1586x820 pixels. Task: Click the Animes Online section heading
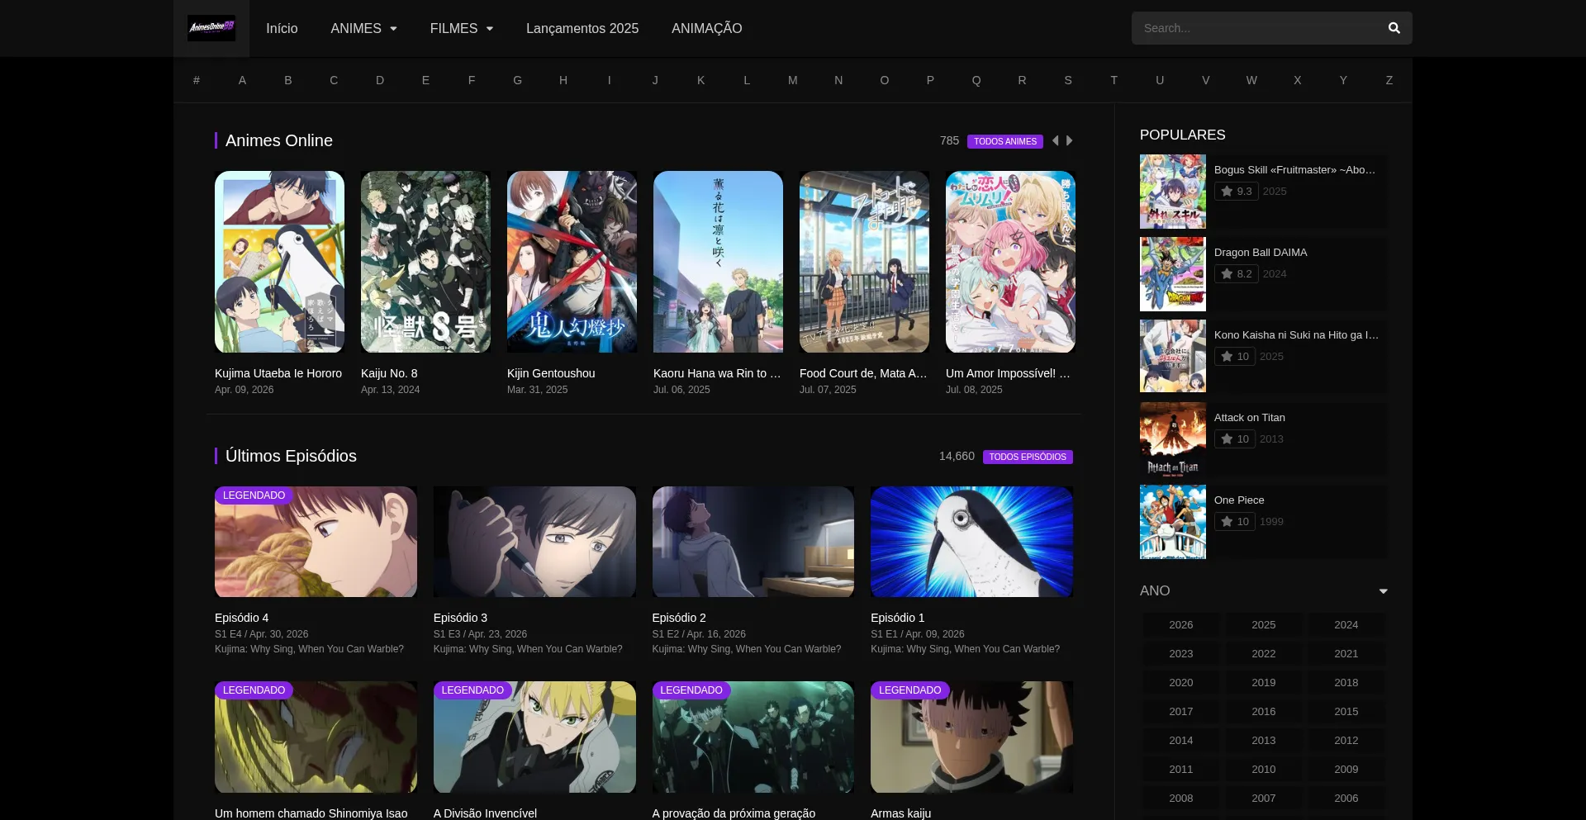click(x=279, y=140)
